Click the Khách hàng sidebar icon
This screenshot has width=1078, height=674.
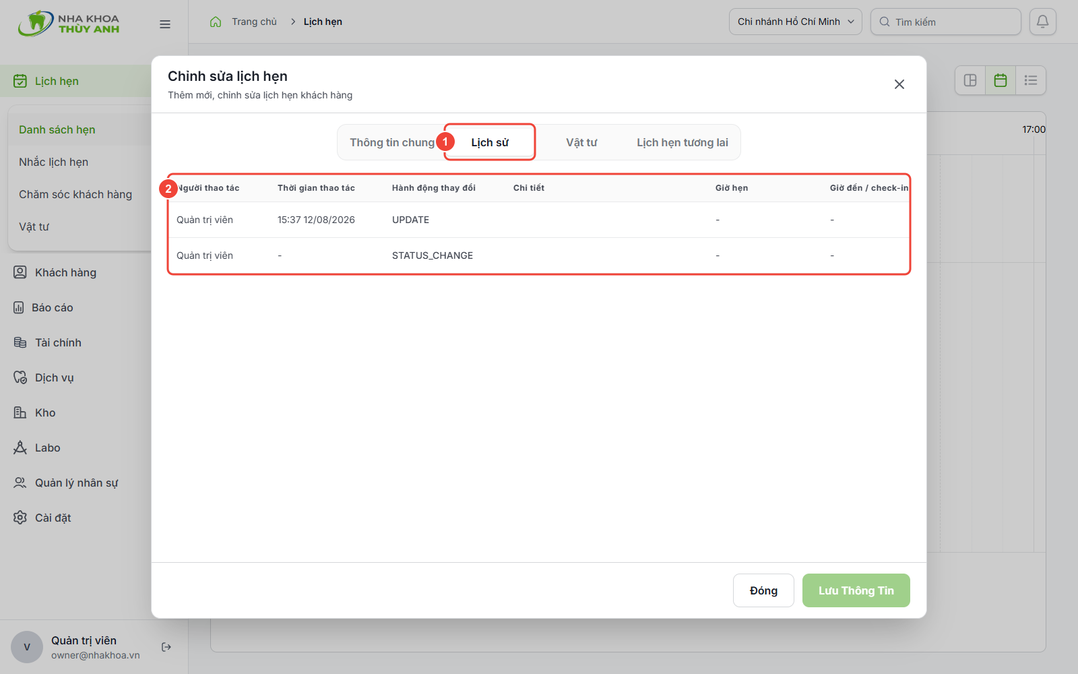pos(20,272)
